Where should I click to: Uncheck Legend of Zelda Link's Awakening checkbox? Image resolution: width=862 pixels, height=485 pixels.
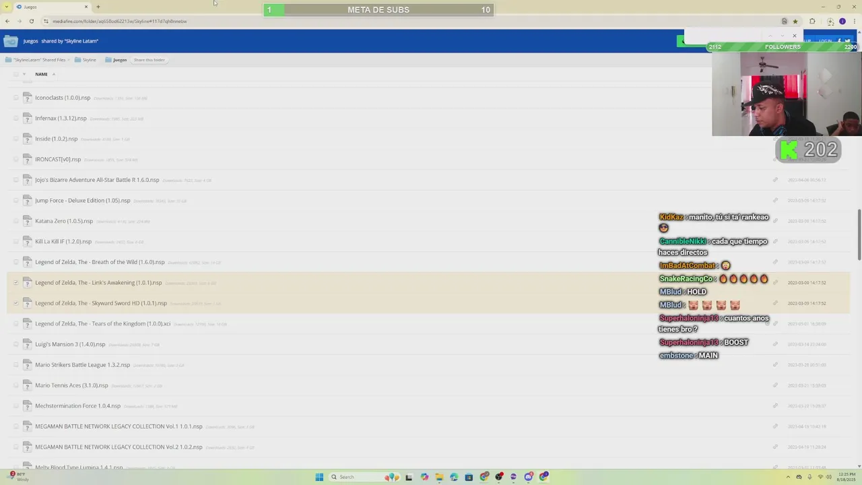tap(15, 283)
